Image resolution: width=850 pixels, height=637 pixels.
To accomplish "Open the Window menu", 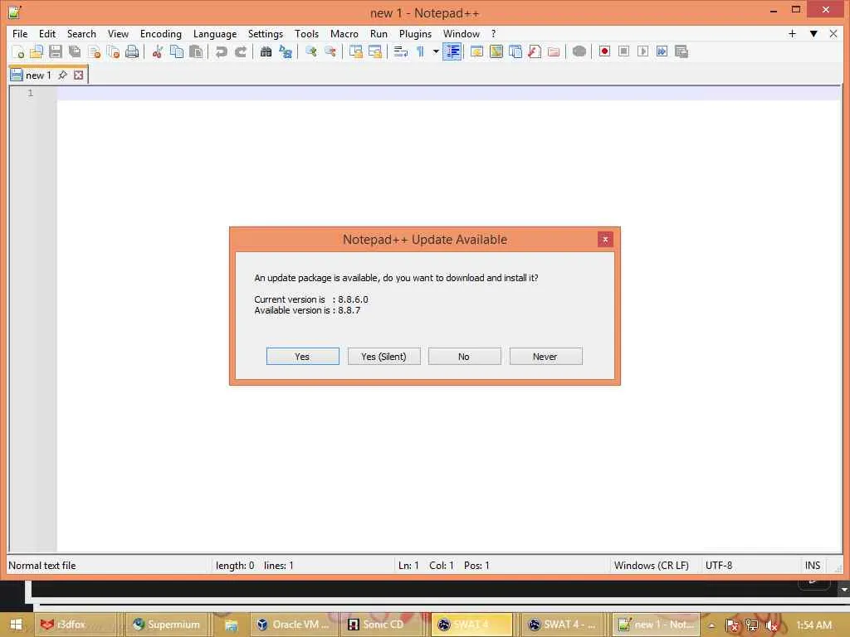I will [462, 33].
